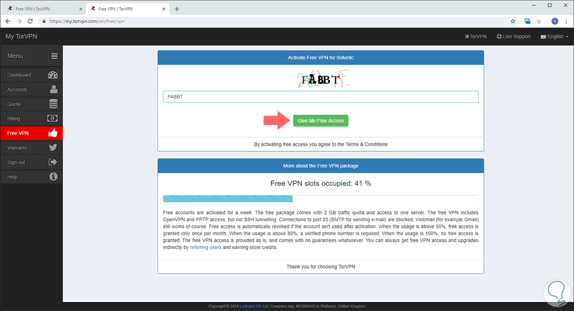Click the Accounts person icon
Screen dimensions: 574x311
54,89
